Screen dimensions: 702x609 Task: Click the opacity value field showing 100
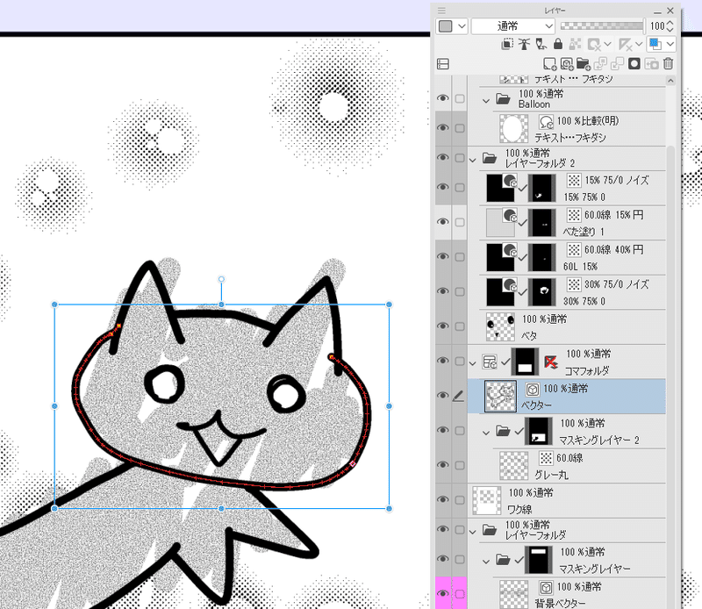pos(657,26)
